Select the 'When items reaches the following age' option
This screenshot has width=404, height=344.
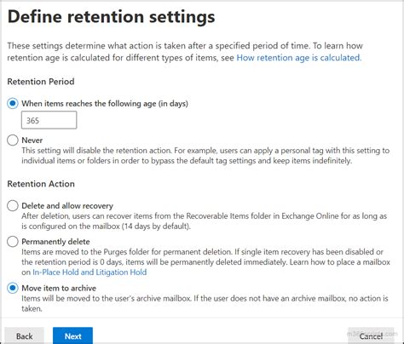(x=13, y=104)
